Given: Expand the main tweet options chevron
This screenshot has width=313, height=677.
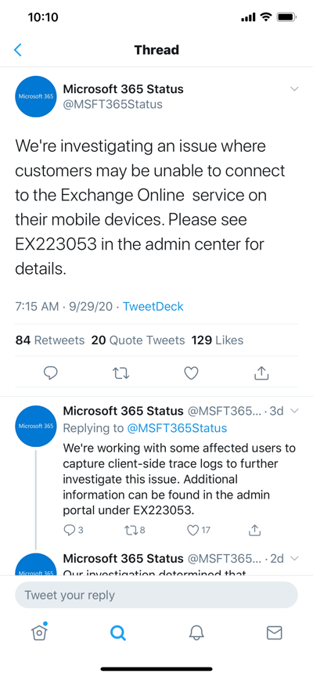Looking at the screenshot, I should (294, 89).
